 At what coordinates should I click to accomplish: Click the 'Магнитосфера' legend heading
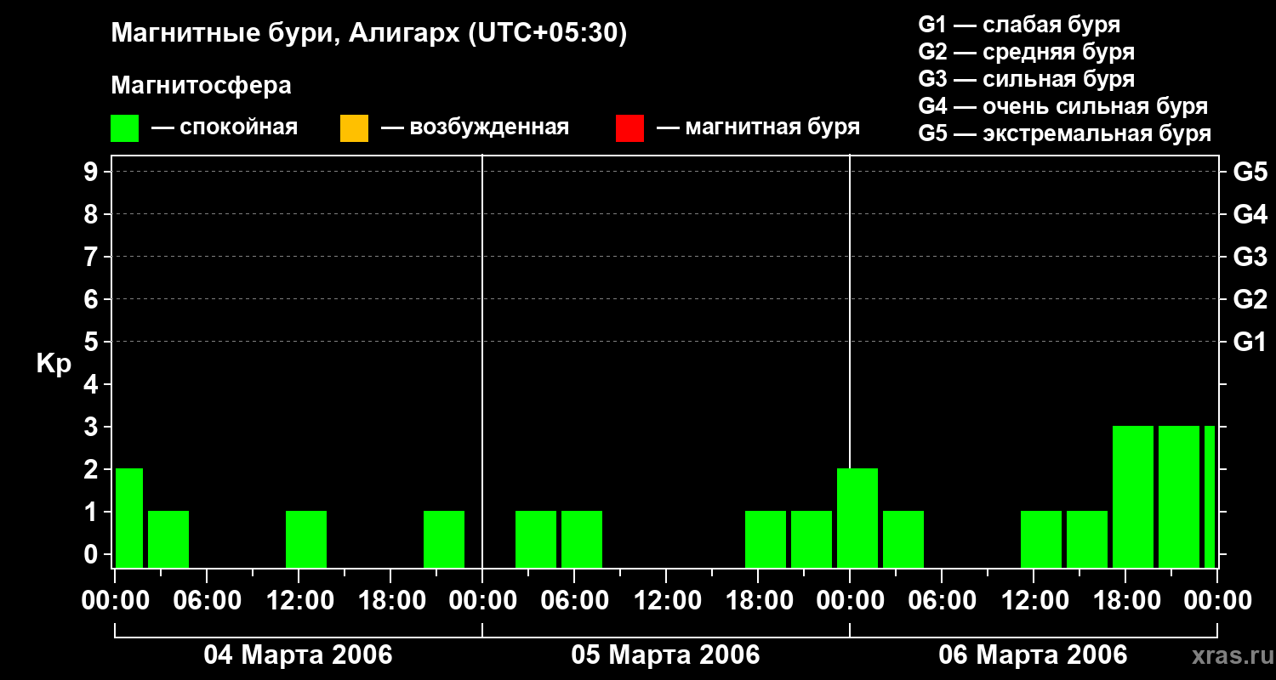[202, 86]
